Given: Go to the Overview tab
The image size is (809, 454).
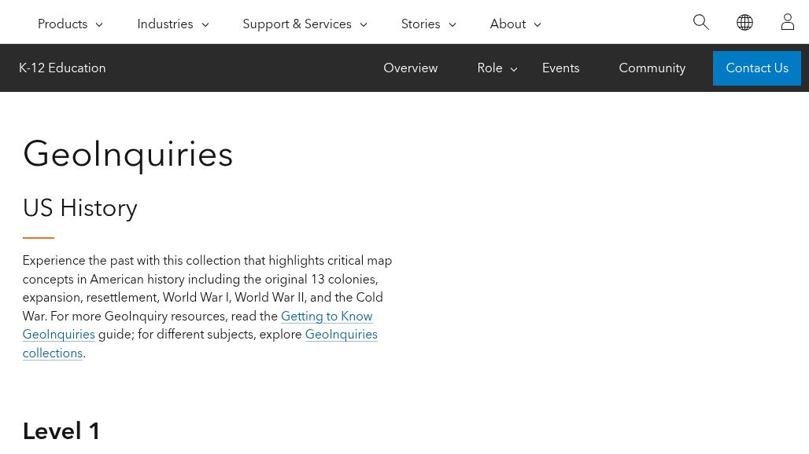Looking at the screenshot, I should tap(410, 68).
